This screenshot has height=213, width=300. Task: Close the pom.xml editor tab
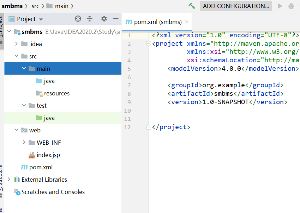(187, 22)
